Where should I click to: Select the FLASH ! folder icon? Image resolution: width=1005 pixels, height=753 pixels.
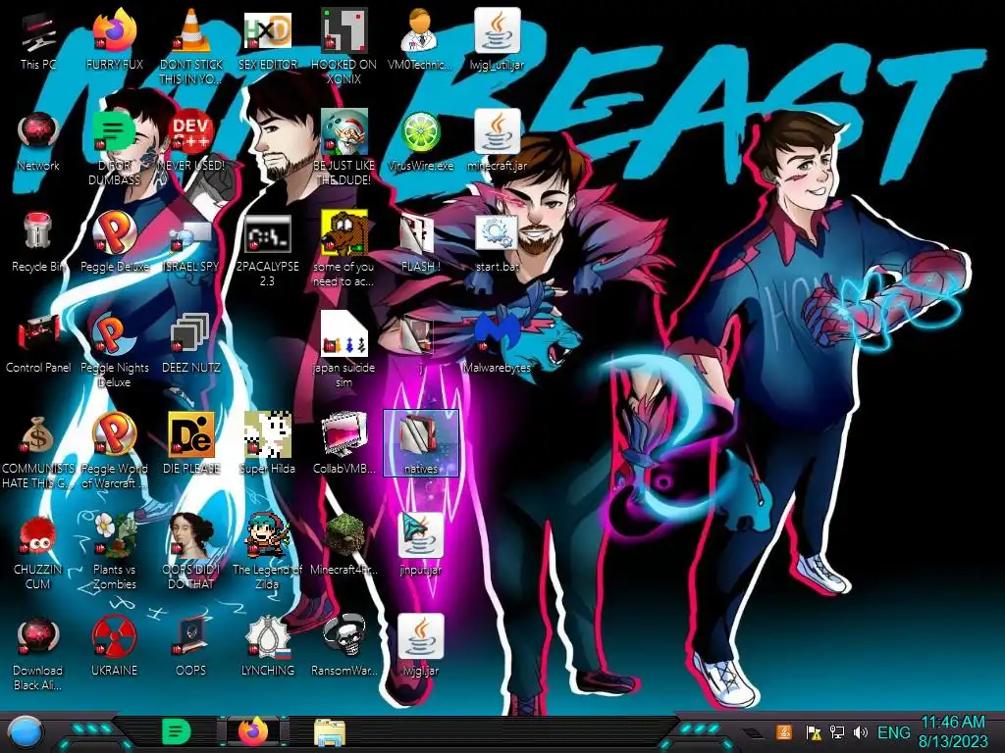[420, 243]
